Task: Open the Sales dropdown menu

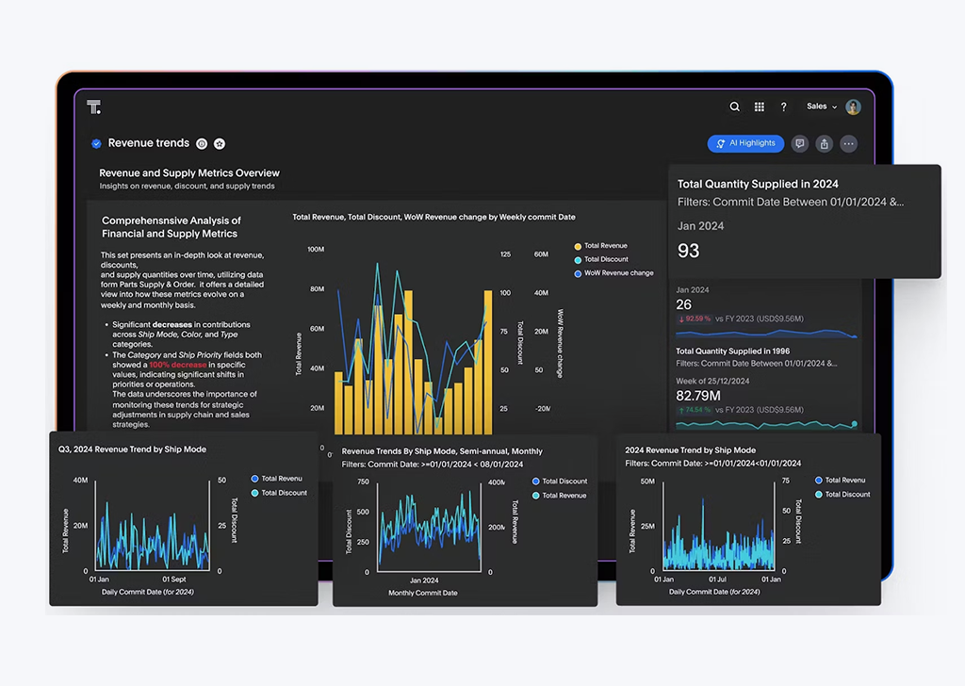Action: pos(822,106)
